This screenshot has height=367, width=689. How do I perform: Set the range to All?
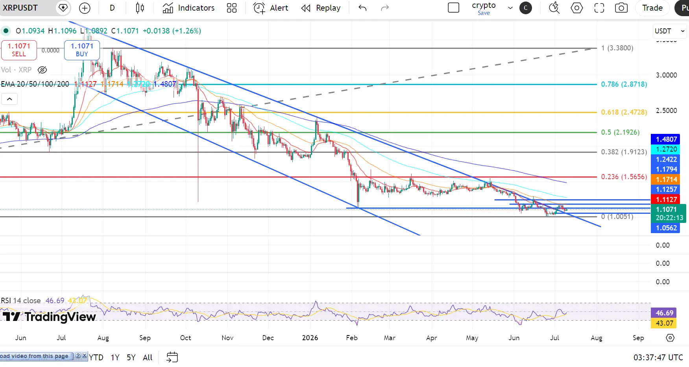click(x=148, y=358)
